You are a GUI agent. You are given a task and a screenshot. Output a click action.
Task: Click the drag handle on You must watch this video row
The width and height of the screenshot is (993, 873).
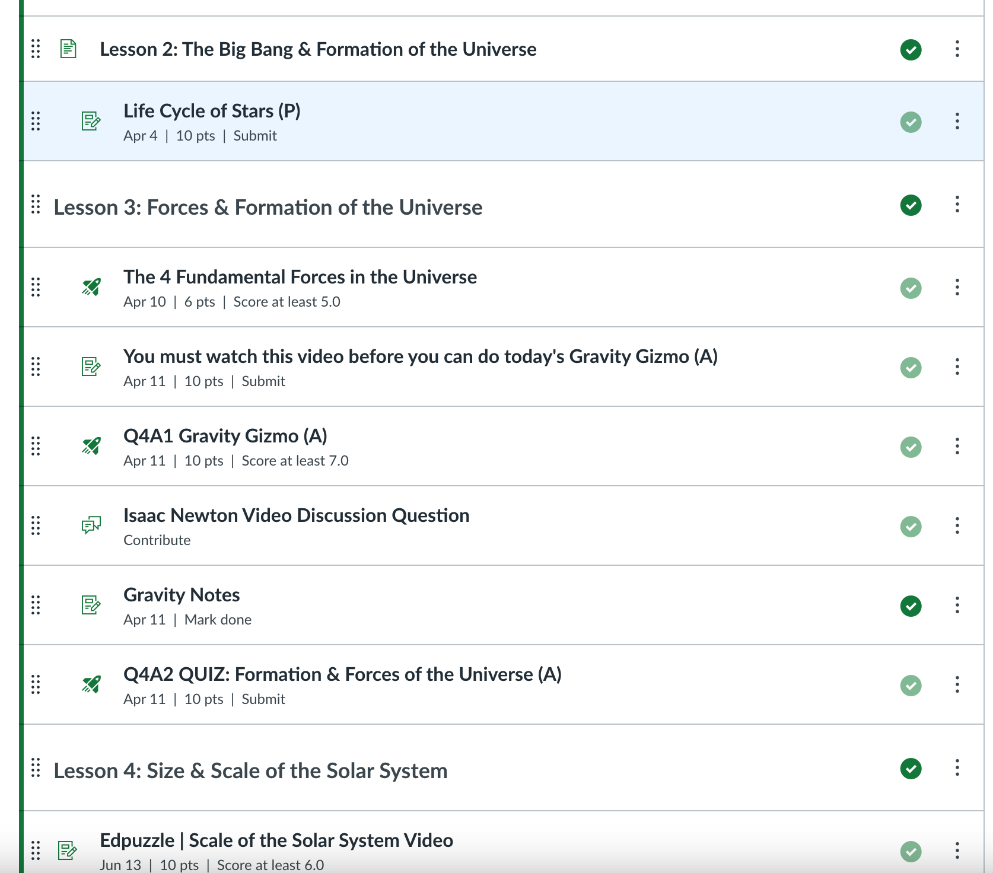click(x=36, y=367)
